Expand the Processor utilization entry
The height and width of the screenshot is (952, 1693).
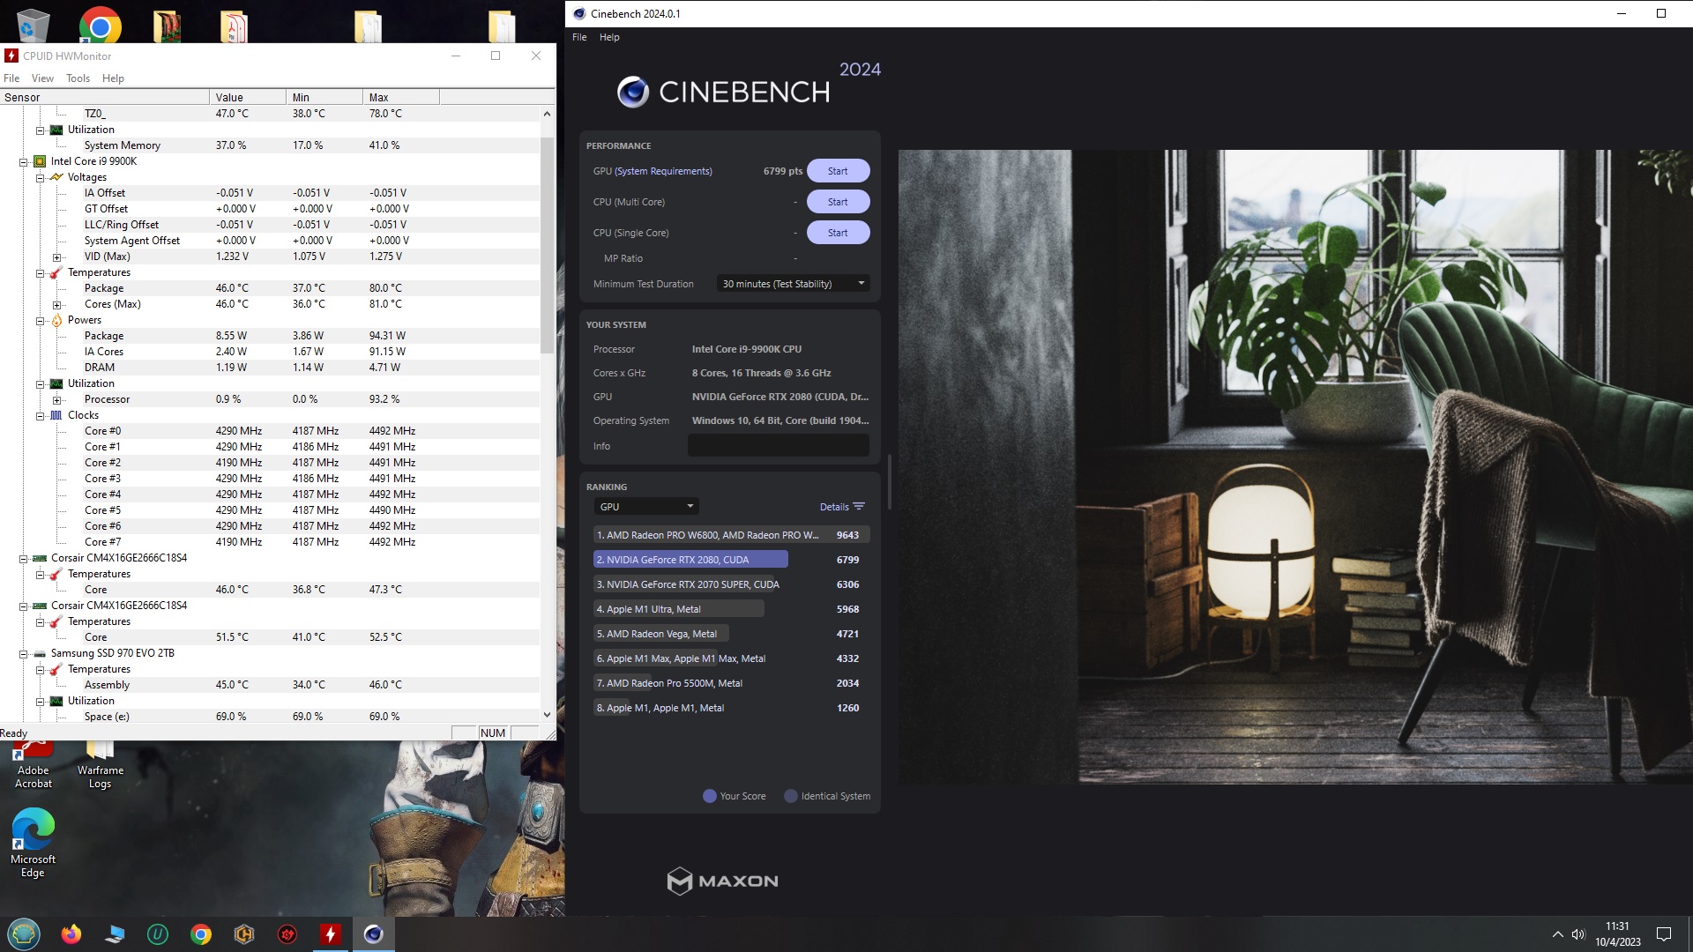tap(56, 400)
